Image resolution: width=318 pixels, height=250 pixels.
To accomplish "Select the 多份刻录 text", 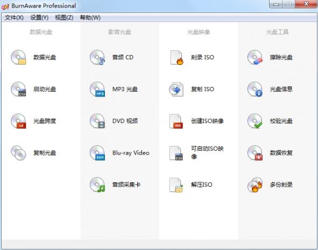I will pos(281,185).
